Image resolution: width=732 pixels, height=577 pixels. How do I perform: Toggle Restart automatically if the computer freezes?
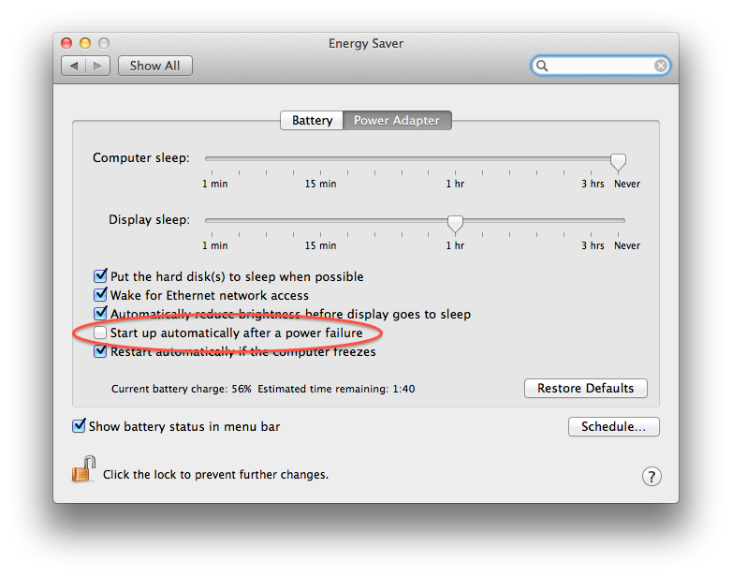(100, 351)
